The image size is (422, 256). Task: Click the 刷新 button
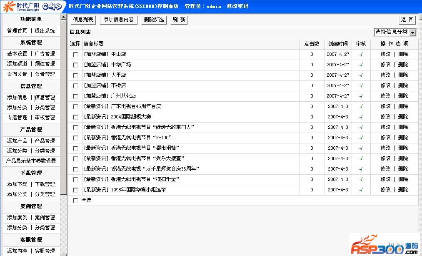tap(179, 20)
